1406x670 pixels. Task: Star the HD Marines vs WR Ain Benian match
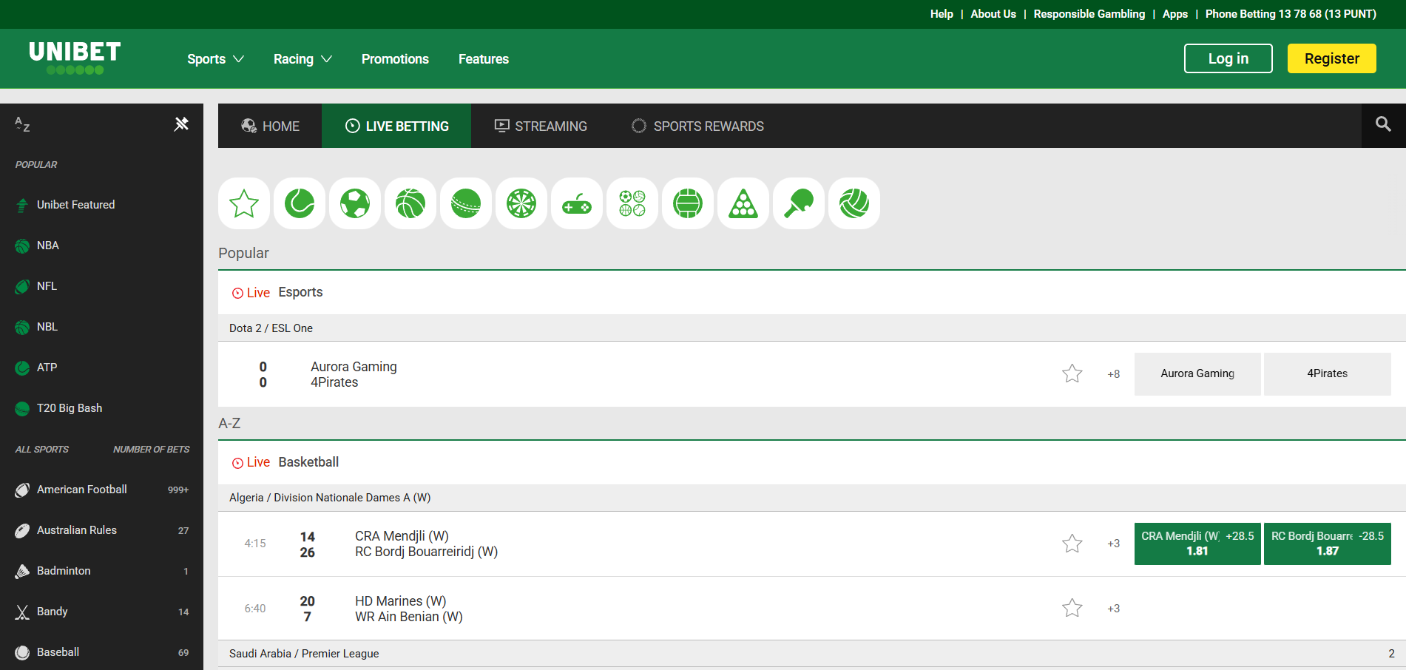1072,608
